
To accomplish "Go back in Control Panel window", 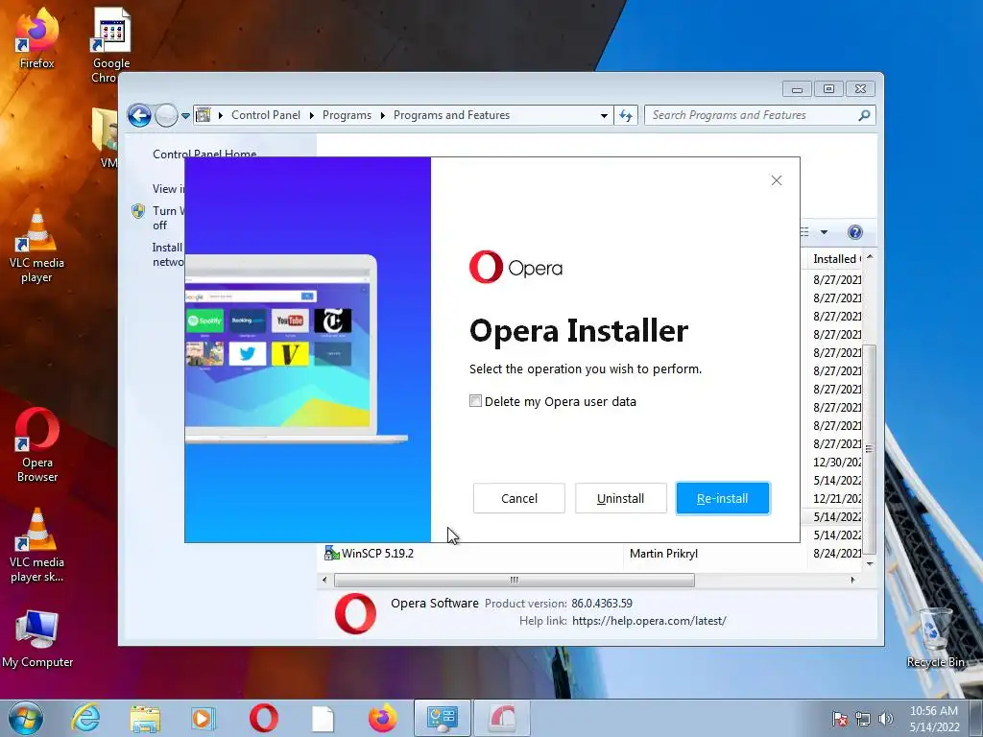I will 139,115.
